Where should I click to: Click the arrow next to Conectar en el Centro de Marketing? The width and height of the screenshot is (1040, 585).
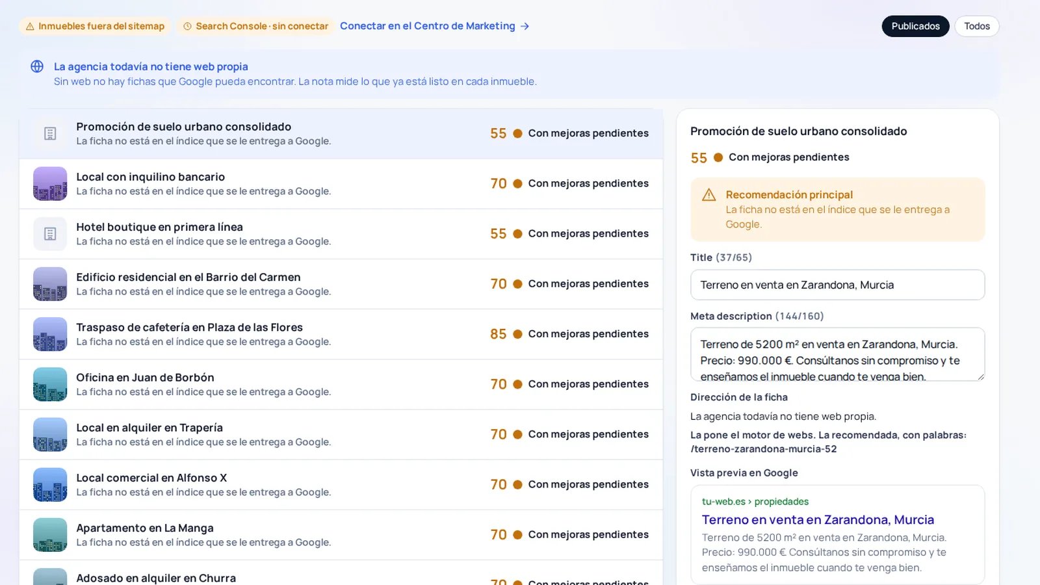click(525, 26)
